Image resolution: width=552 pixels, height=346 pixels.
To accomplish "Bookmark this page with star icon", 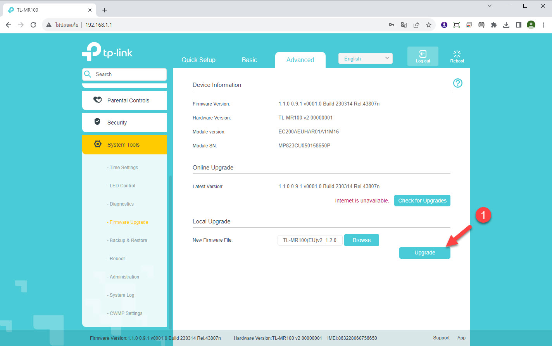I will coord(429,25).
